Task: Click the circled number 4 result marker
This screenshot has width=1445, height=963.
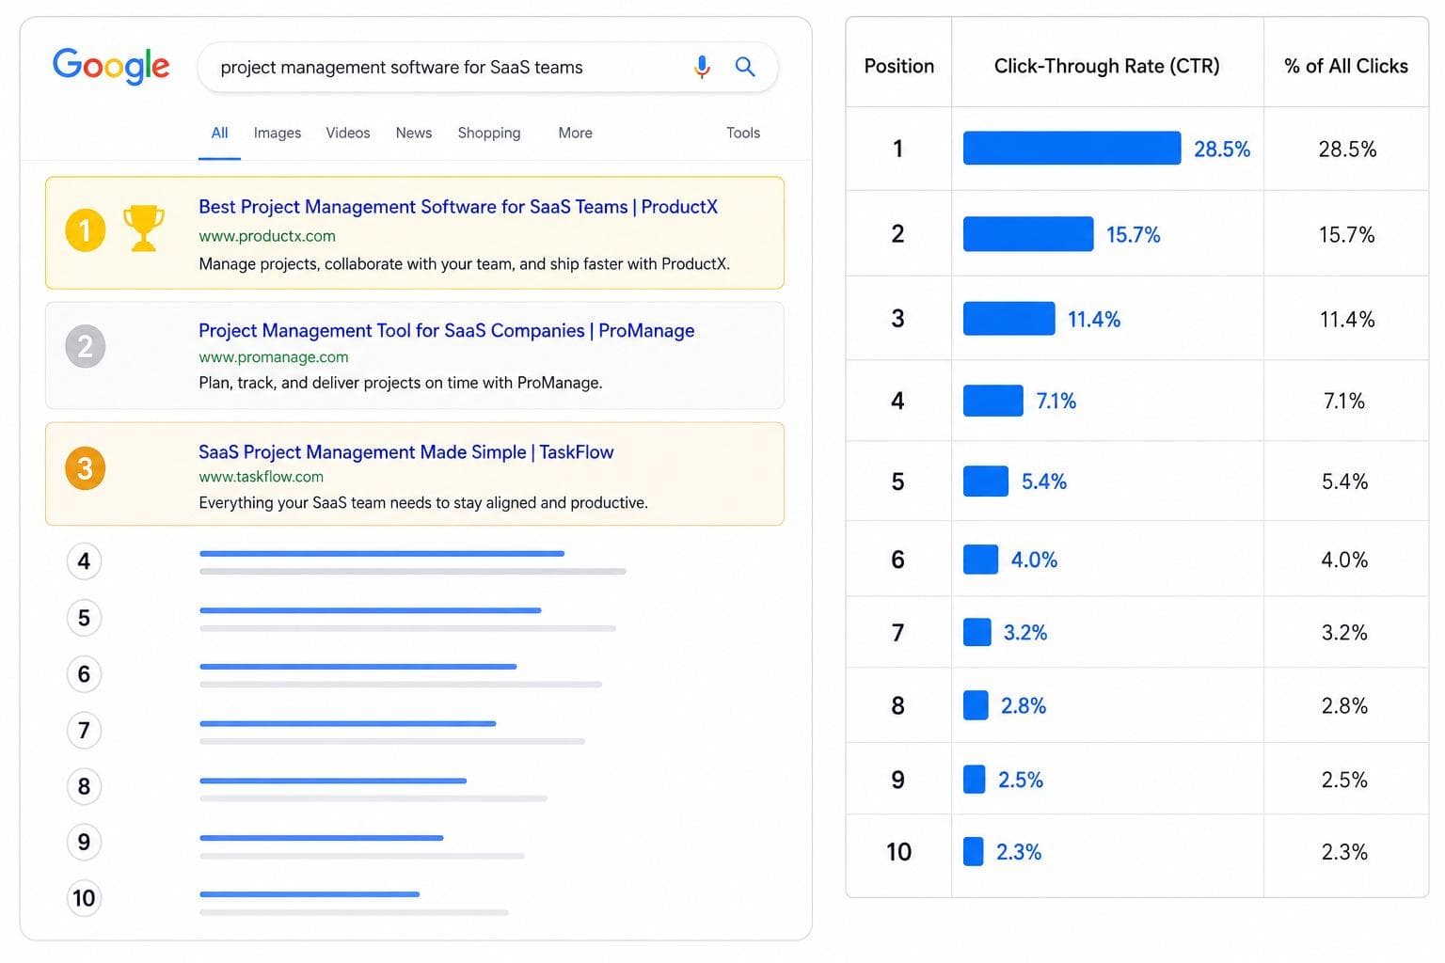Action: point(84,561)
